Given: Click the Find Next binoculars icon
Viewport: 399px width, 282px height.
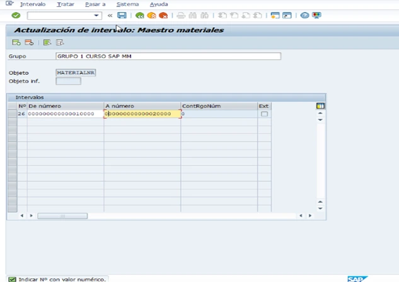Looking at the screenshot, I should [x=204, y=16].
